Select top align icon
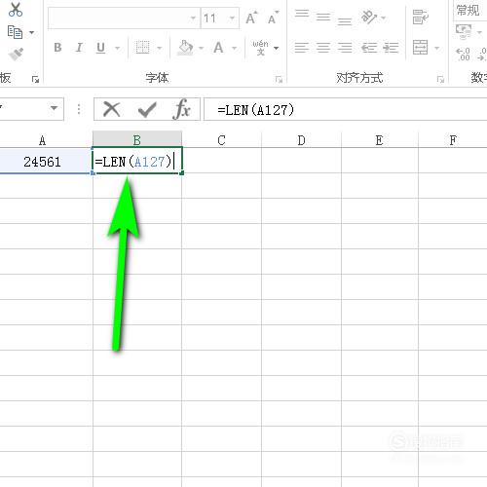Image resolution: width=487 pixels, height=487 pixels. 302,14
